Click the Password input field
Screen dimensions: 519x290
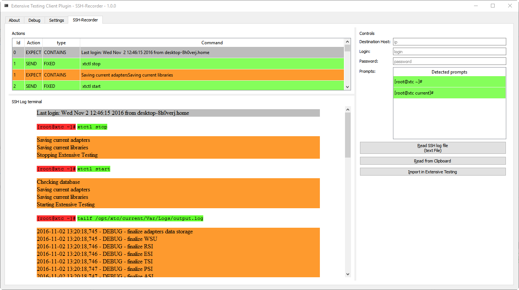[x=449, y=61]
